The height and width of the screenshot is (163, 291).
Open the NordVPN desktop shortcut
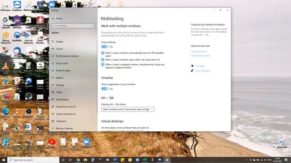29,82
